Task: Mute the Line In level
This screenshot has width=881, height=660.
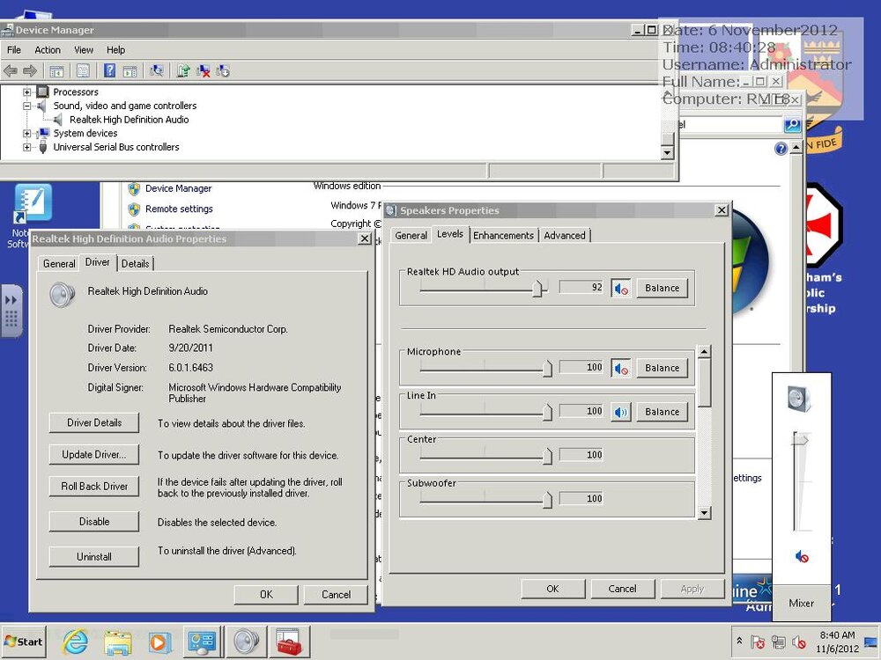Action: (x=621, y=412)
